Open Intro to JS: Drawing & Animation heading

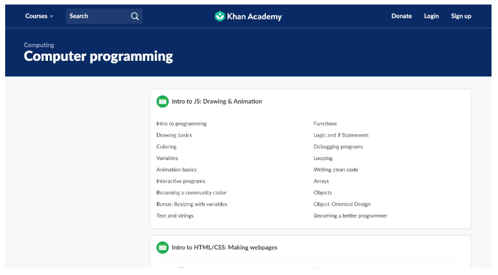pos(217,102)
